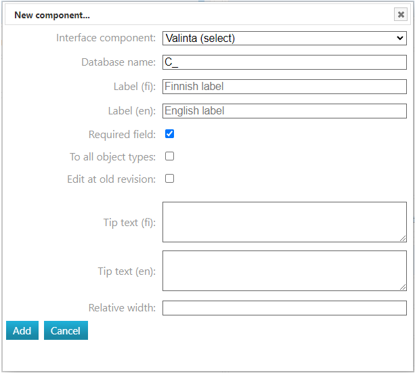Grab the Tip text (fi) resize handle

pyautogui.click(x=402, y=238)
